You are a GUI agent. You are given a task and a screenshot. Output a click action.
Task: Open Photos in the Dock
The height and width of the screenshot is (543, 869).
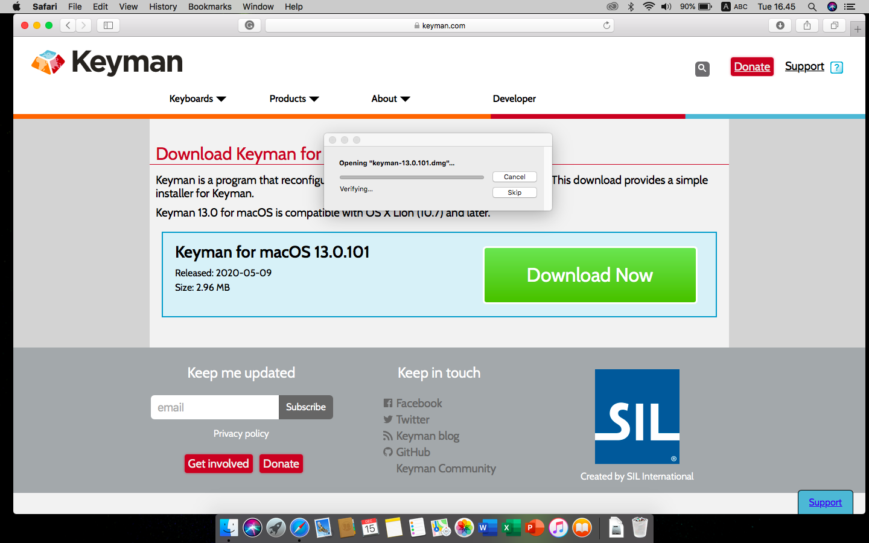(464, 527)
